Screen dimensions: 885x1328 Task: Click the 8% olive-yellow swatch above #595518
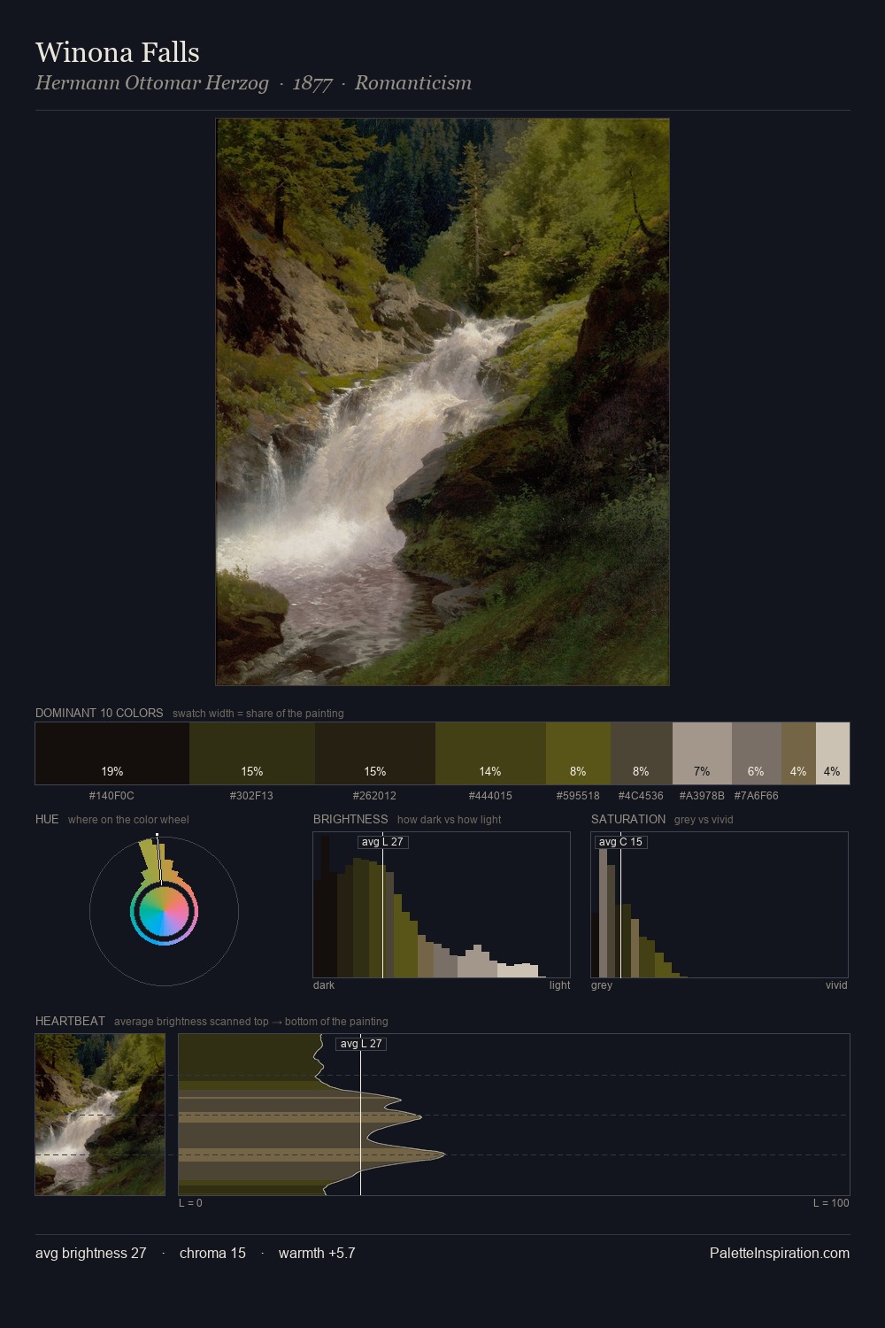pyautogui.click(x=578, y=753)
